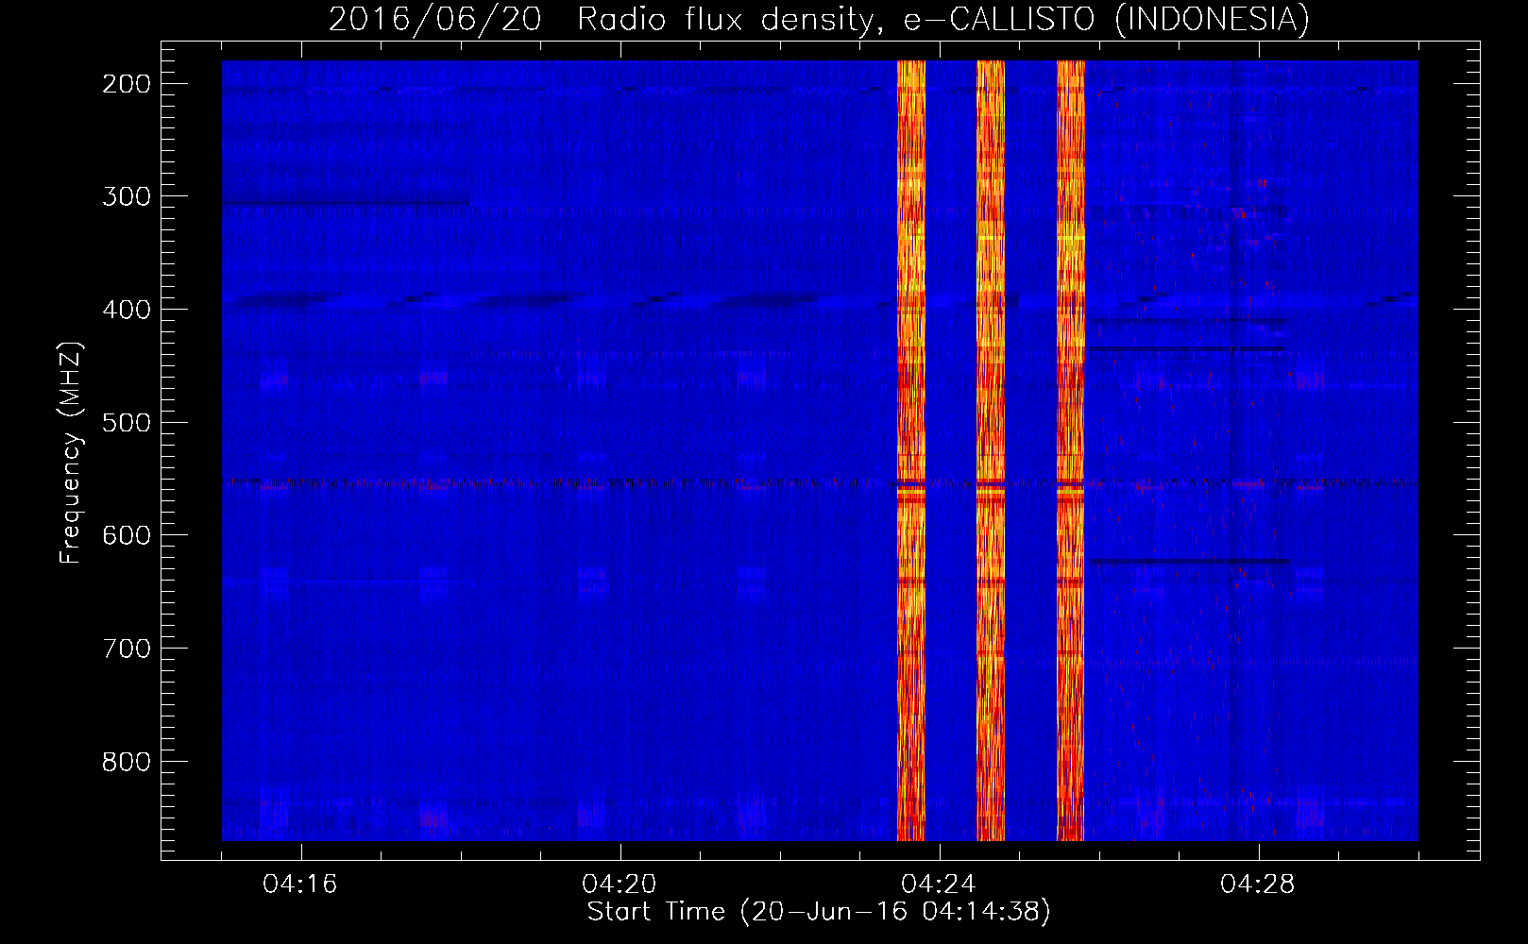The height and width of the screenshot is (944, 1528).
Task: Click the Start Time axis label
Action: click(x=819, y=912)
